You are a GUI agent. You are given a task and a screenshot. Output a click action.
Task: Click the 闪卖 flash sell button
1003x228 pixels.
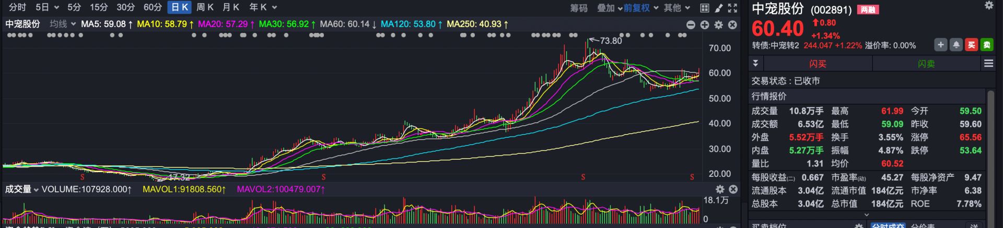click(x=926, y=64)
